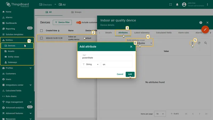
Task: Open device help question icon
Action: click(201, 23)
